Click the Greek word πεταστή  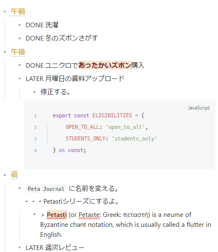point(135,215)
